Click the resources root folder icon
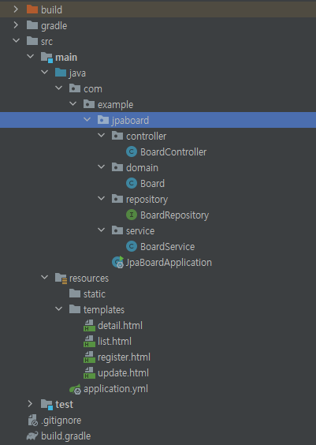316x445 pixels. (x=61, y=278)
